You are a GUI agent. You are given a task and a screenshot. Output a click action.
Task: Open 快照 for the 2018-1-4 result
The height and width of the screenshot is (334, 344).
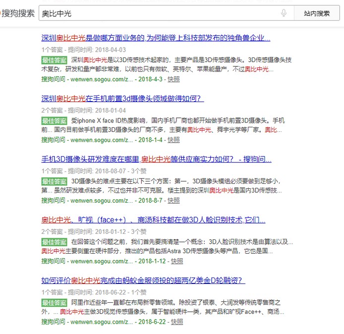point(173,140)
